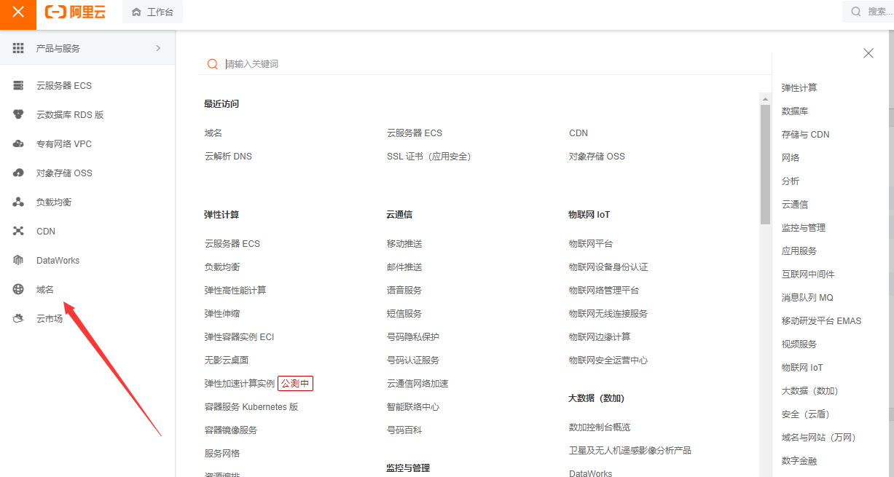
Task: Select the 云市场 sidebar icon
Action: point(18,318)
